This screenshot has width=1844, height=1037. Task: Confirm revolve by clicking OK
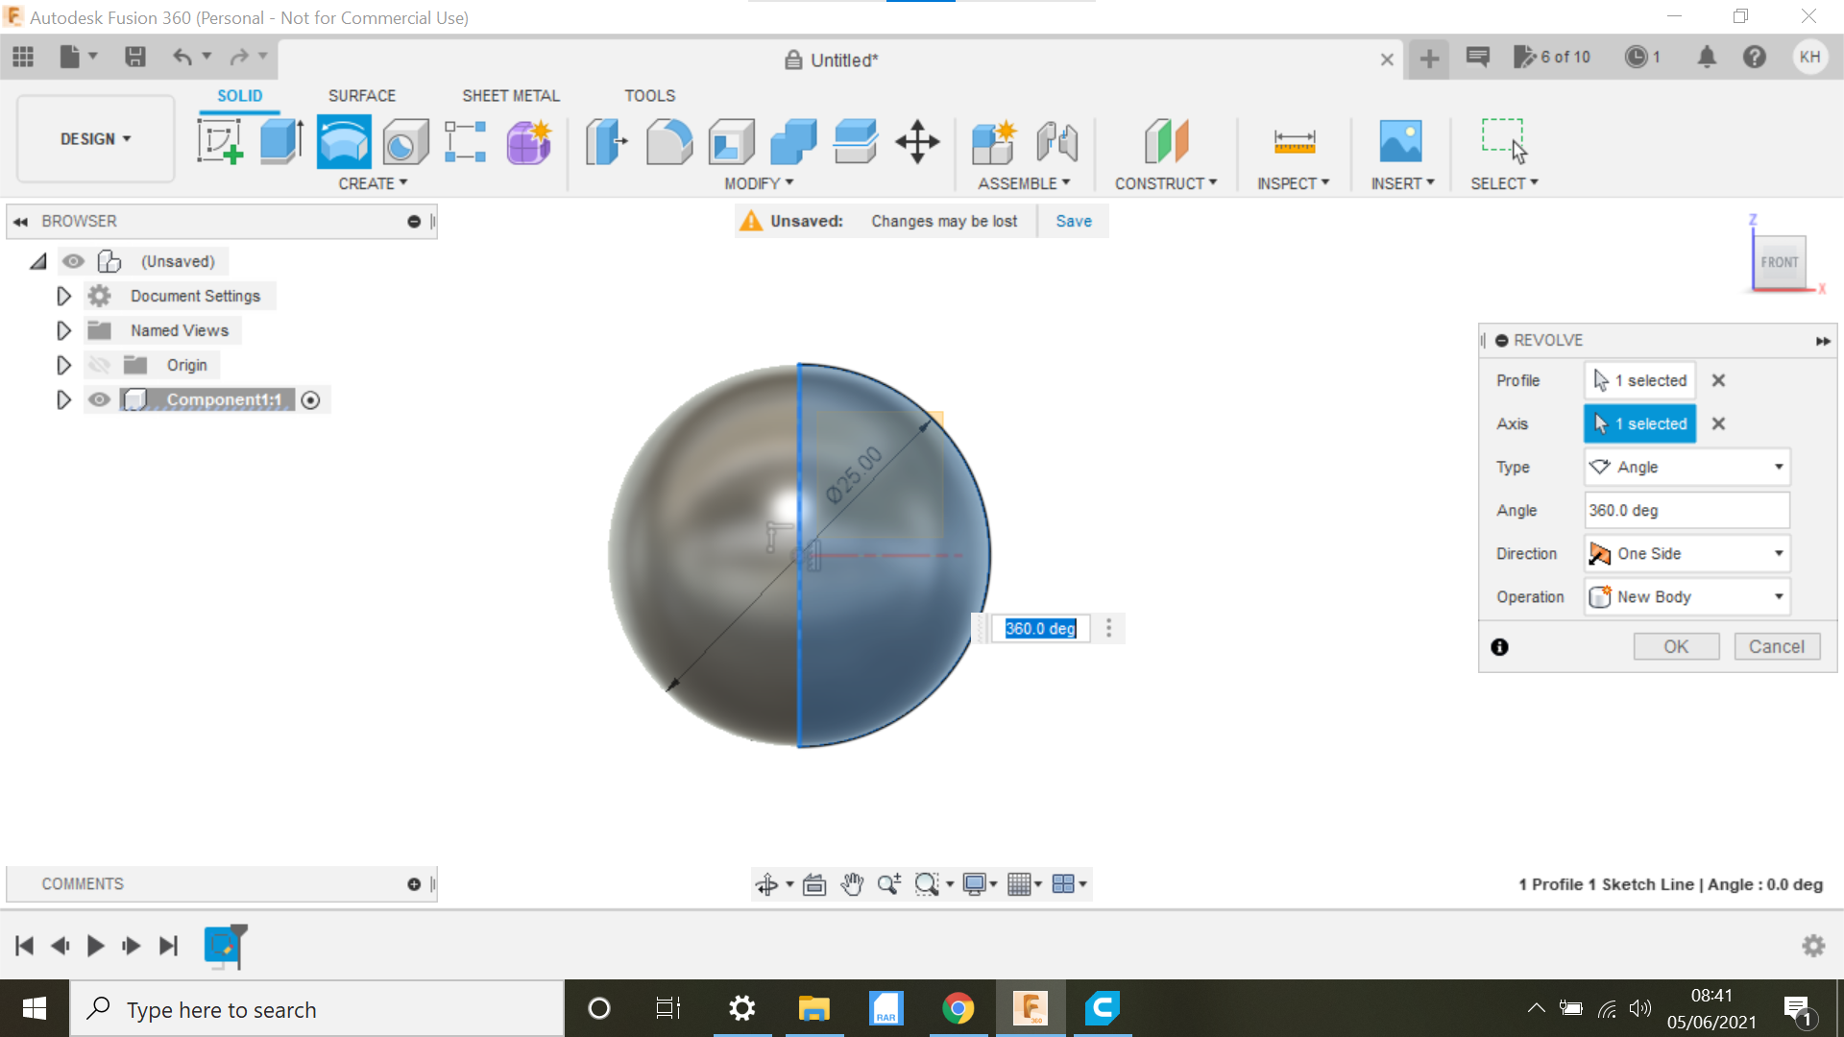click(1676, 645)
